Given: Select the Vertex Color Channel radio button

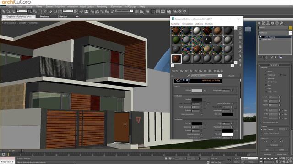Looking at the screenshot, I should [261, 133].
